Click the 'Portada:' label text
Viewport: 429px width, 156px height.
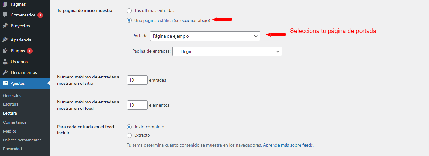(x=140, y=36)
